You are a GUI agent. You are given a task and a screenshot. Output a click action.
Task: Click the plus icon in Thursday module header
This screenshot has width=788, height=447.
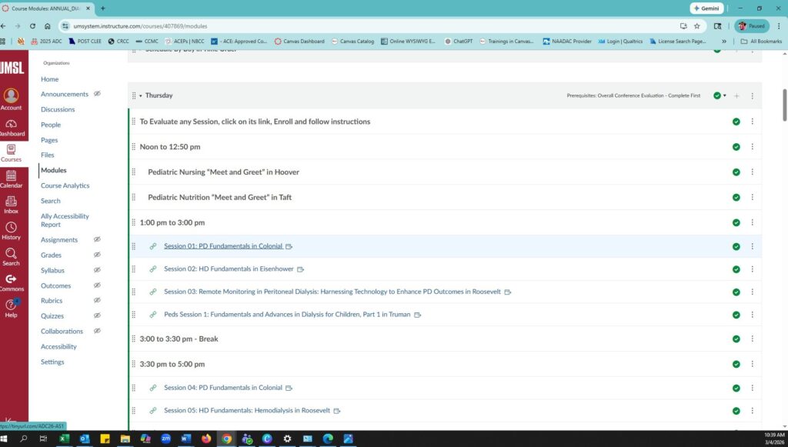[736, 96]
